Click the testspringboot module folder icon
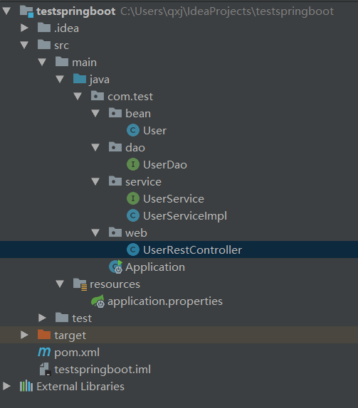Image resolution: width=358 pixels, height=408 pixels. coord(26,11)
